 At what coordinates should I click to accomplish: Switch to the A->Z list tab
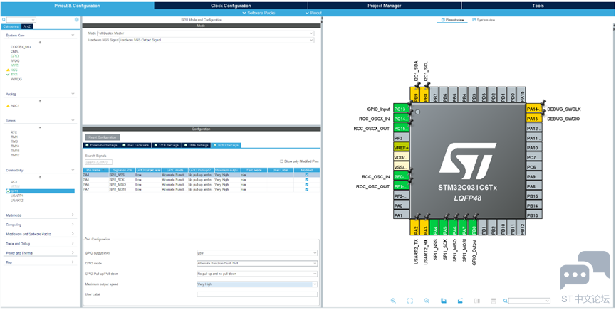[27, 26]
